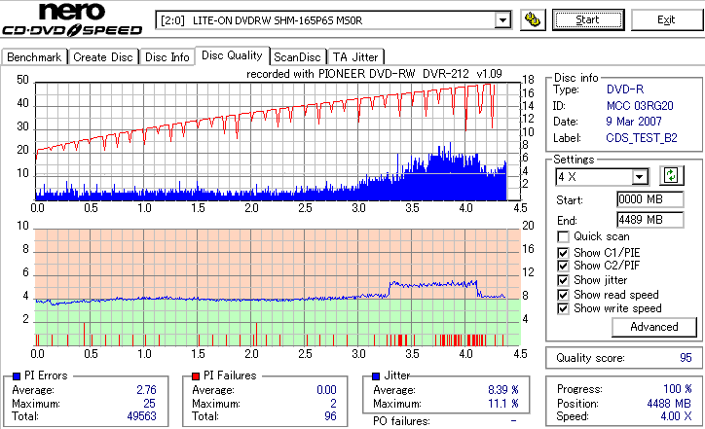Open Advanced settings button

coord(654,327)
